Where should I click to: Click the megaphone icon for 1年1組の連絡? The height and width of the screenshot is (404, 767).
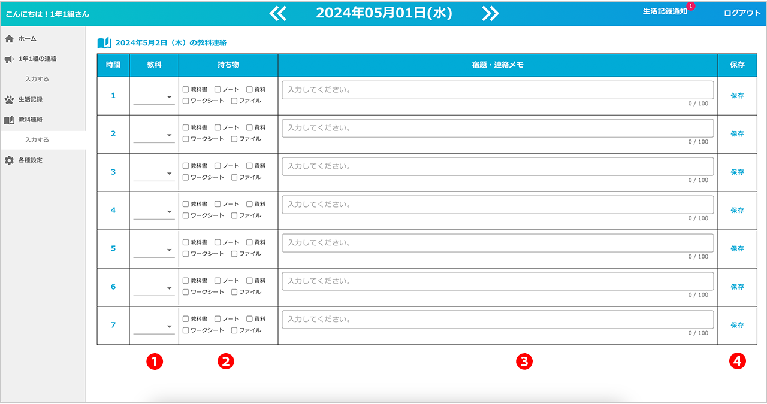(9, 59)
